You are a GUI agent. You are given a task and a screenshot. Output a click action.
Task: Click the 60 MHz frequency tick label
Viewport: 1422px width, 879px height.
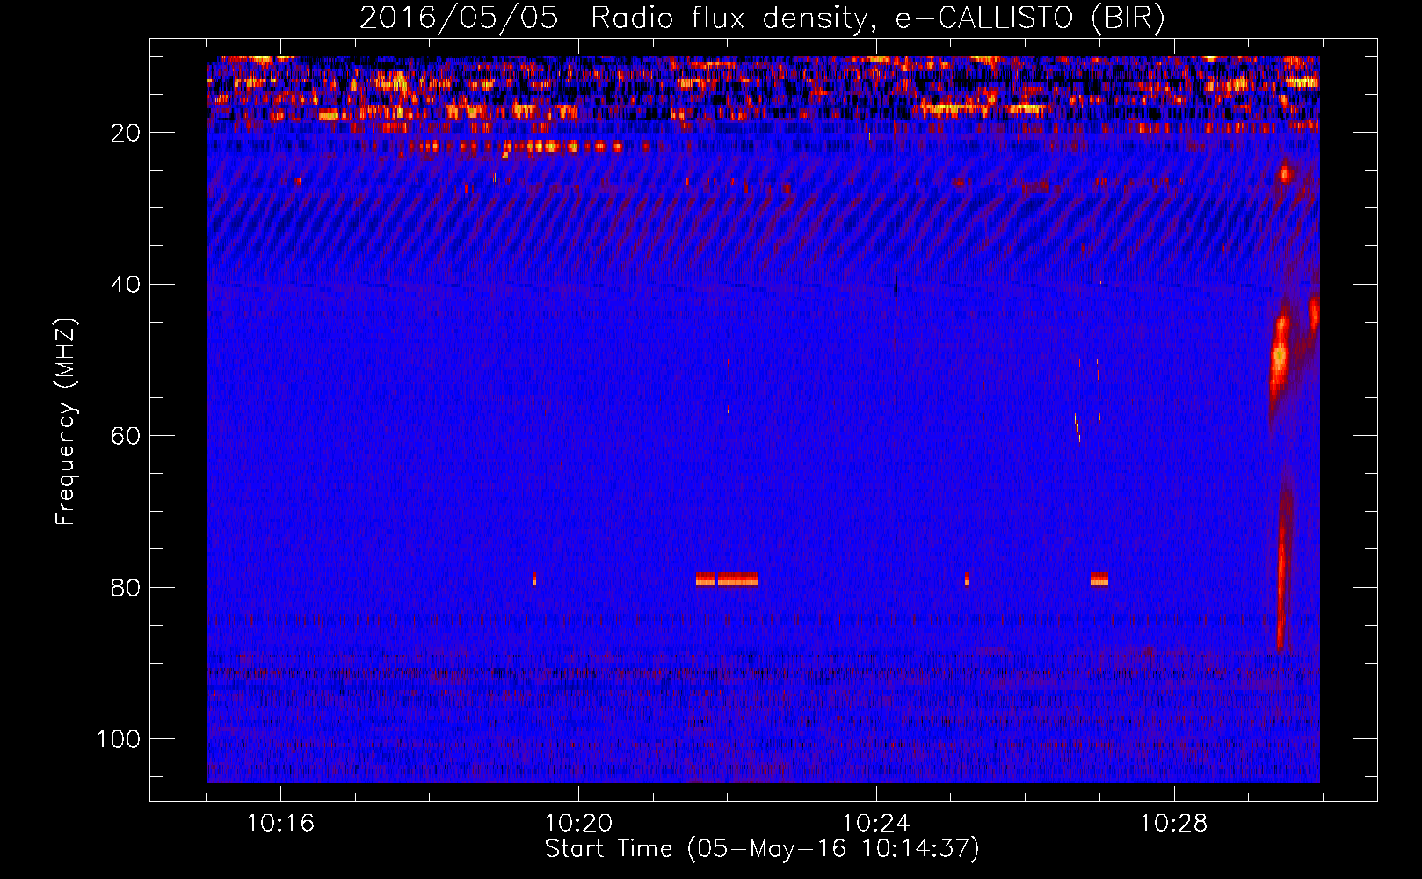[x=126, y=437]
